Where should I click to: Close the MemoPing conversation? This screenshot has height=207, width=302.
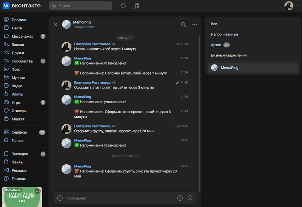coord(55,24)
